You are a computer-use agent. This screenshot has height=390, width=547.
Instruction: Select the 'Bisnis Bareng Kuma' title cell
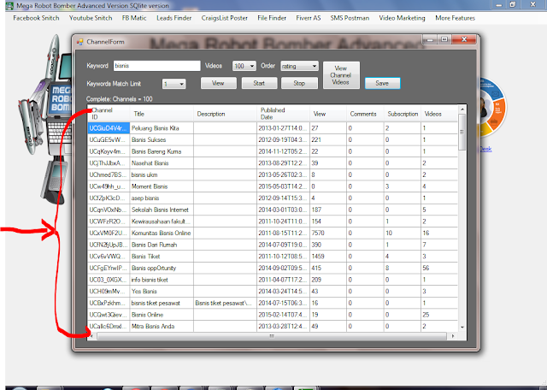point(162,151)
